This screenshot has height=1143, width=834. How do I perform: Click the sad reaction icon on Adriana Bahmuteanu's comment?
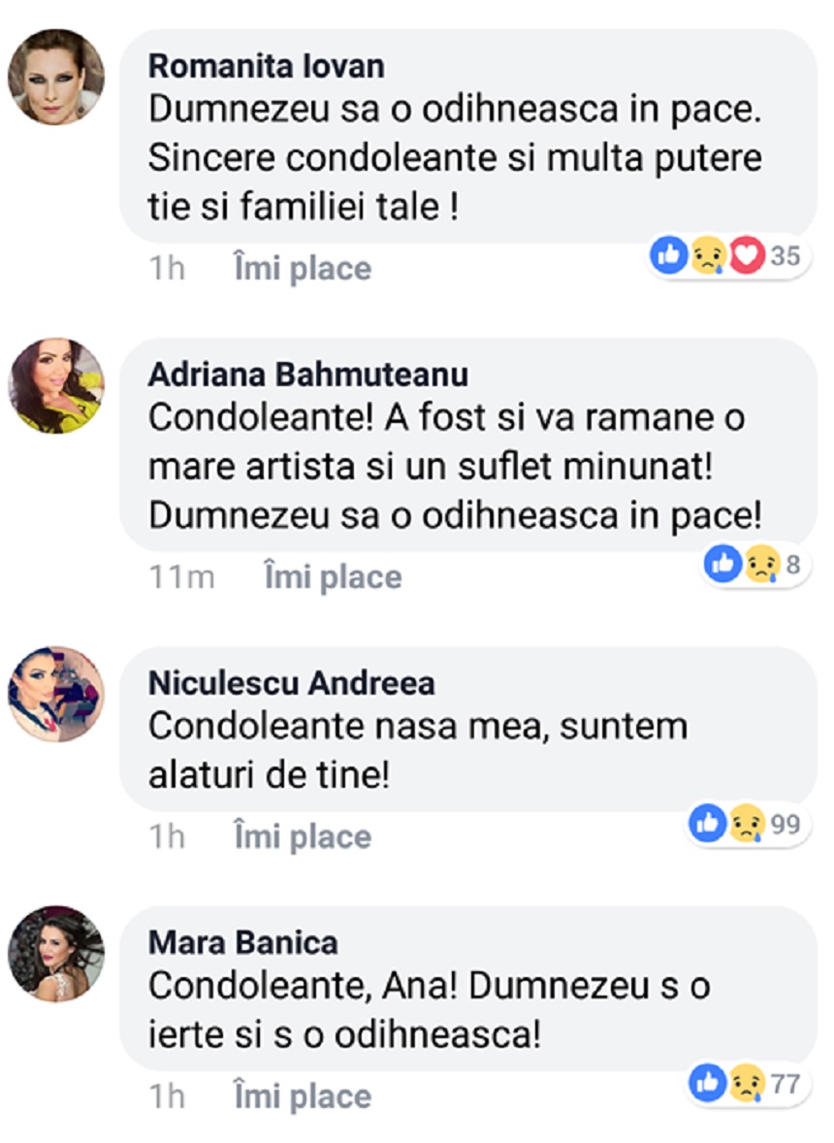point(761,564)
